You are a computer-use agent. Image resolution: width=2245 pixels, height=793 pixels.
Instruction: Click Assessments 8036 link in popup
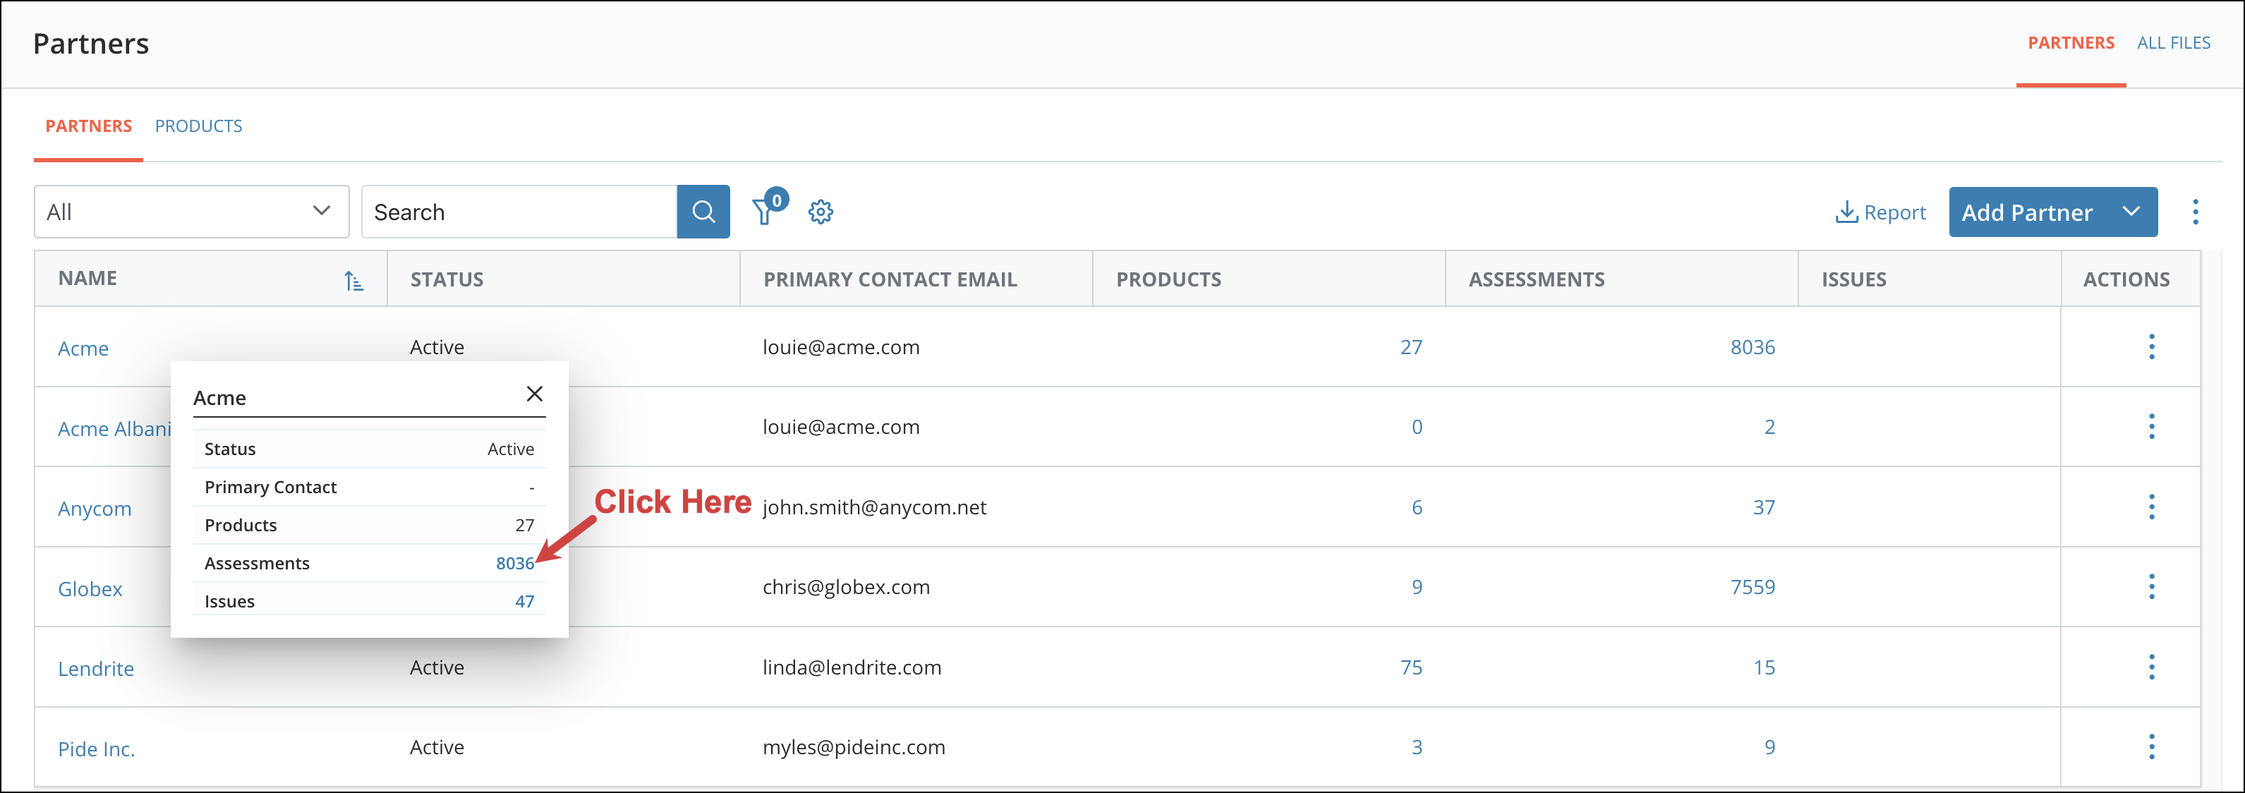[514, 564]
